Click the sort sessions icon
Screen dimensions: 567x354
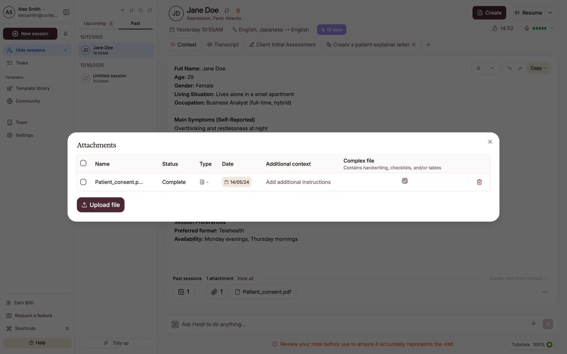coord(132,10)
